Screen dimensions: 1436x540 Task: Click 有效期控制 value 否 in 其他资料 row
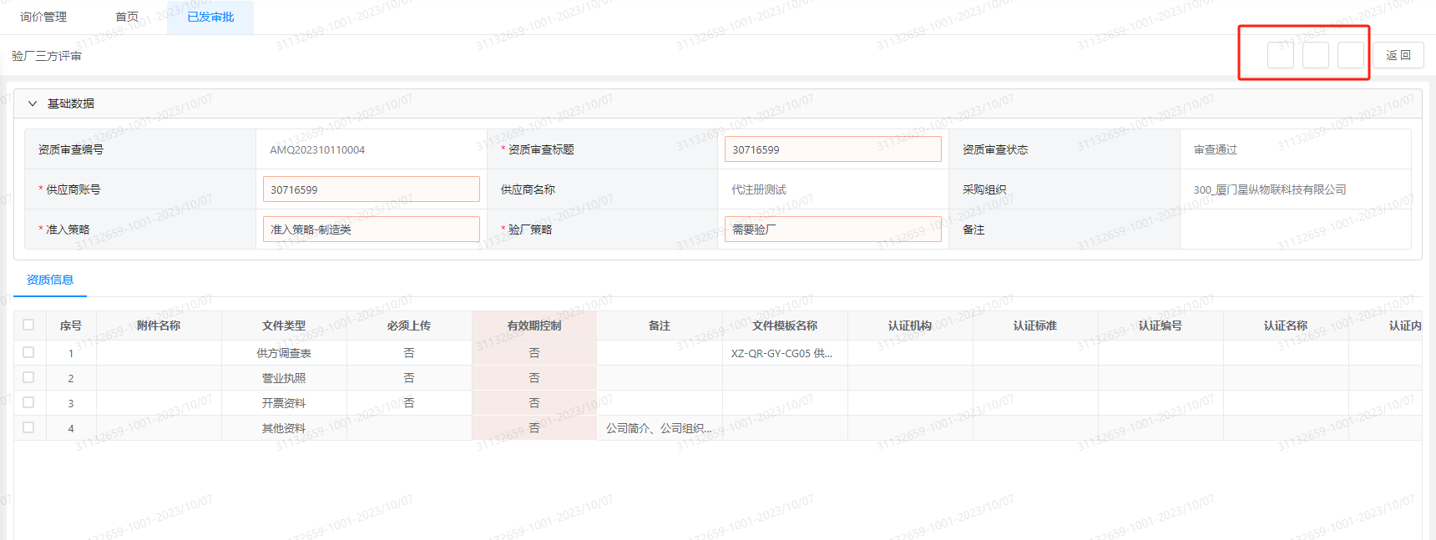pos(534,428)
